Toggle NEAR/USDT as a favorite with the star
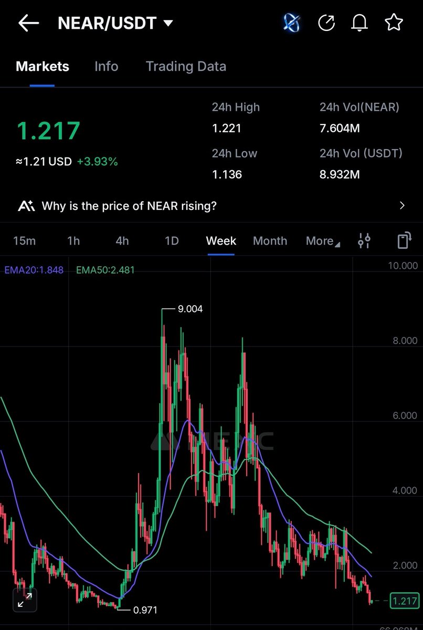423x630 pixels. [394, 23]
